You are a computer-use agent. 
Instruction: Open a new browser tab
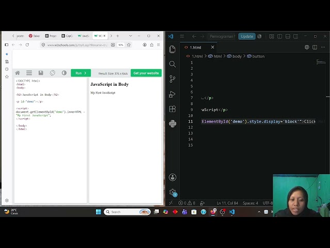pyautogui.click(x=118, y=36)
